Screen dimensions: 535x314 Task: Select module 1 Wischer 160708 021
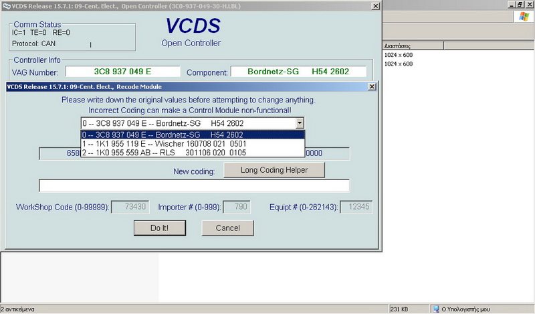[x=193, y=144]
